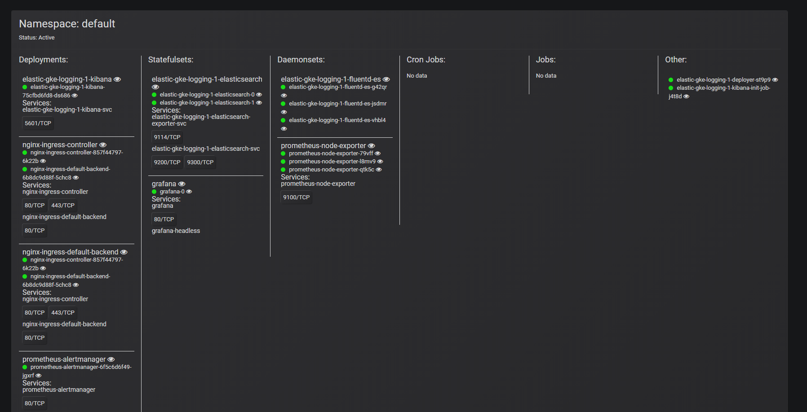View prometheus-node-exporter-l8mv9 pod eye icon
The width and height of the screenshot is (807, 412).
(x=380, y=162)
